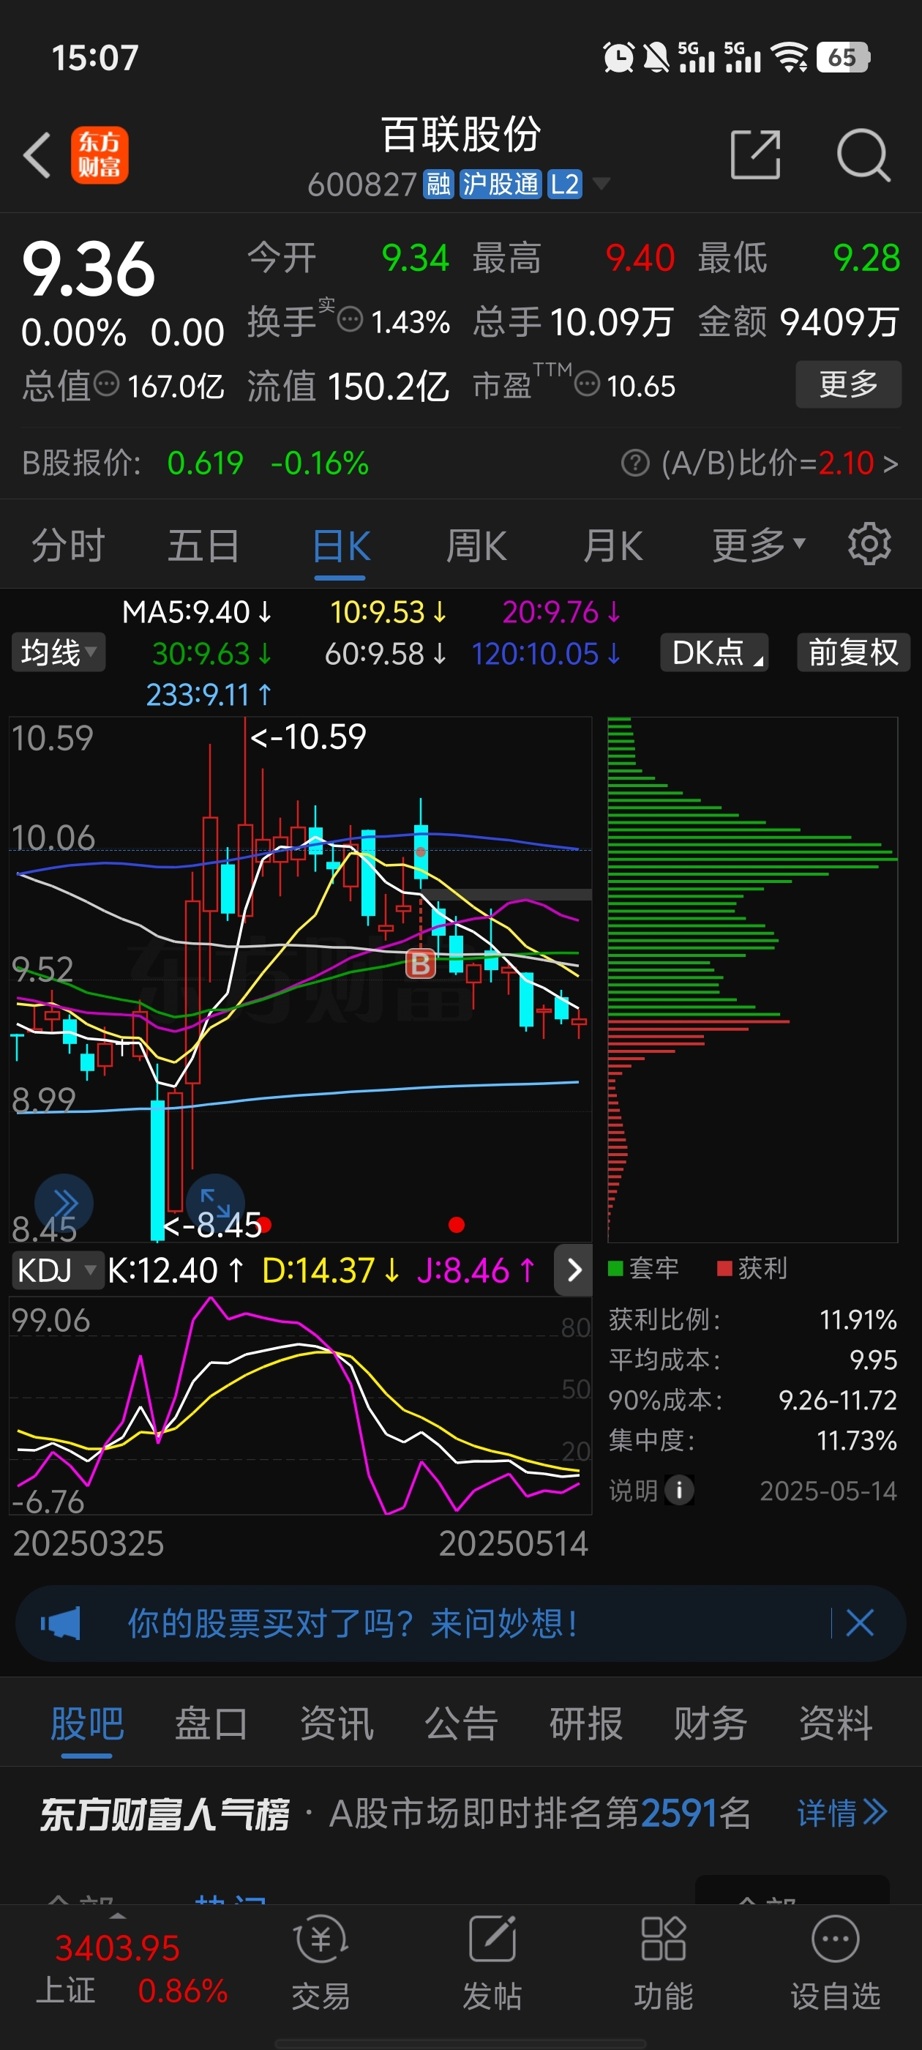This screenshot has width=922, height=2050.
Task: Open 发帖 post icon
Action: point(492,1961)
